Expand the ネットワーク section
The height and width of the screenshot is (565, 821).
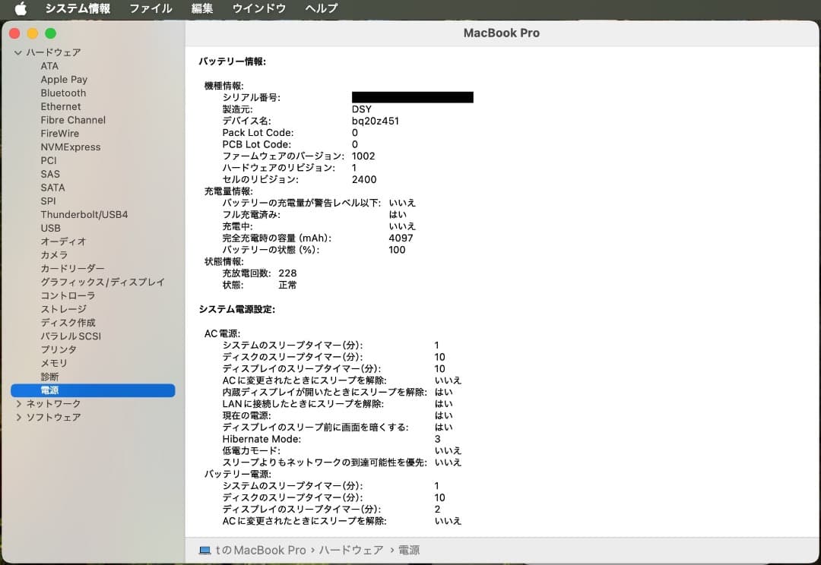[17, 403]
